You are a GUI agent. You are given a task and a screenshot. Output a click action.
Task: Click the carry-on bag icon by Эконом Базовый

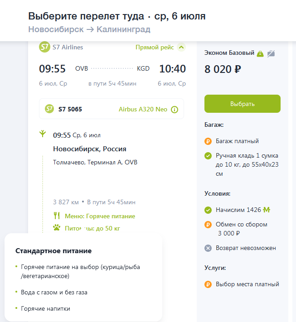[x=260, y=53]
